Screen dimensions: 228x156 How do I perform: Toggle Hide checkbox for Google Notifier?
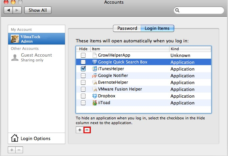[x=83, y=76]
